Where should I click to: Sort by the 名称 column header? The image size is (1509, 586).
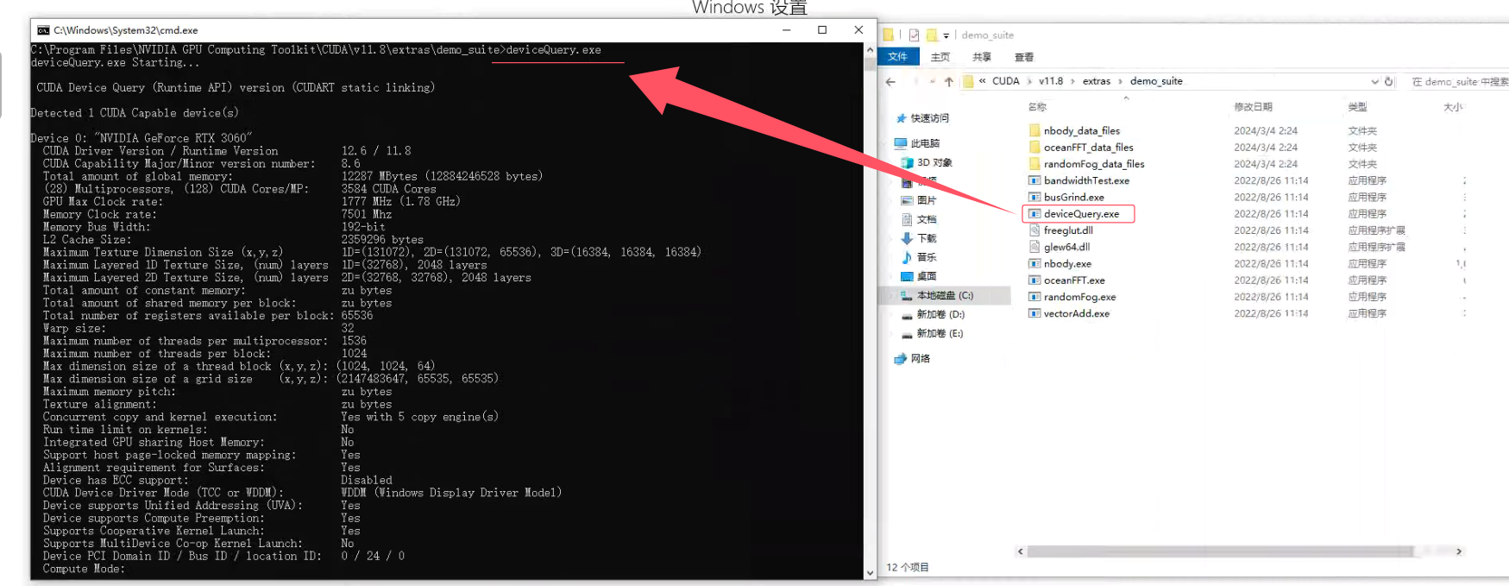pyautogui.click(x=1037, y=107)
